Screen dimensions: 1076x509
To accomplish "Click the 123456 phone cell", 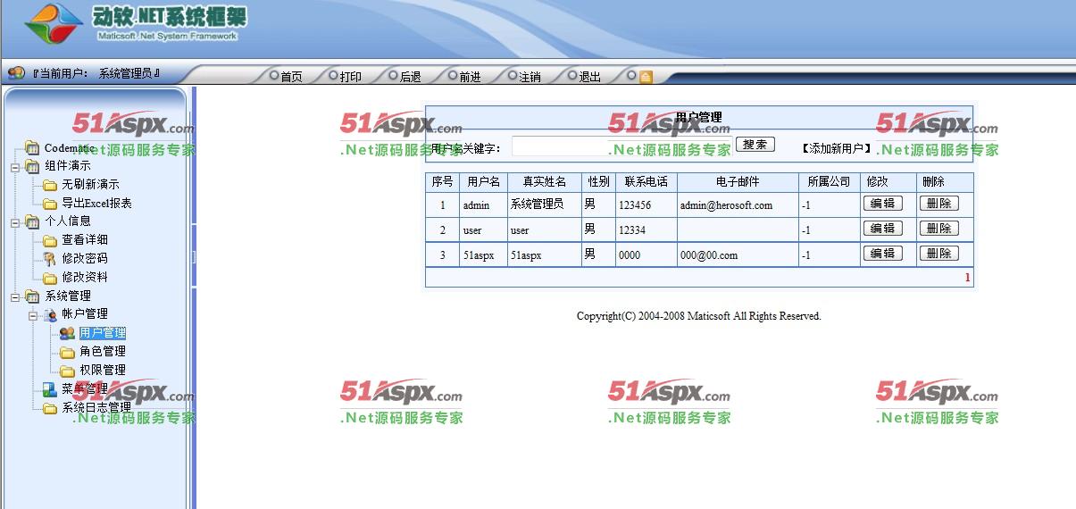I will coord(646,204).
